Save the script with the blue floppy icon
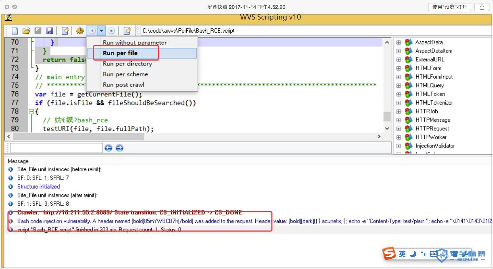 point(50,31)
